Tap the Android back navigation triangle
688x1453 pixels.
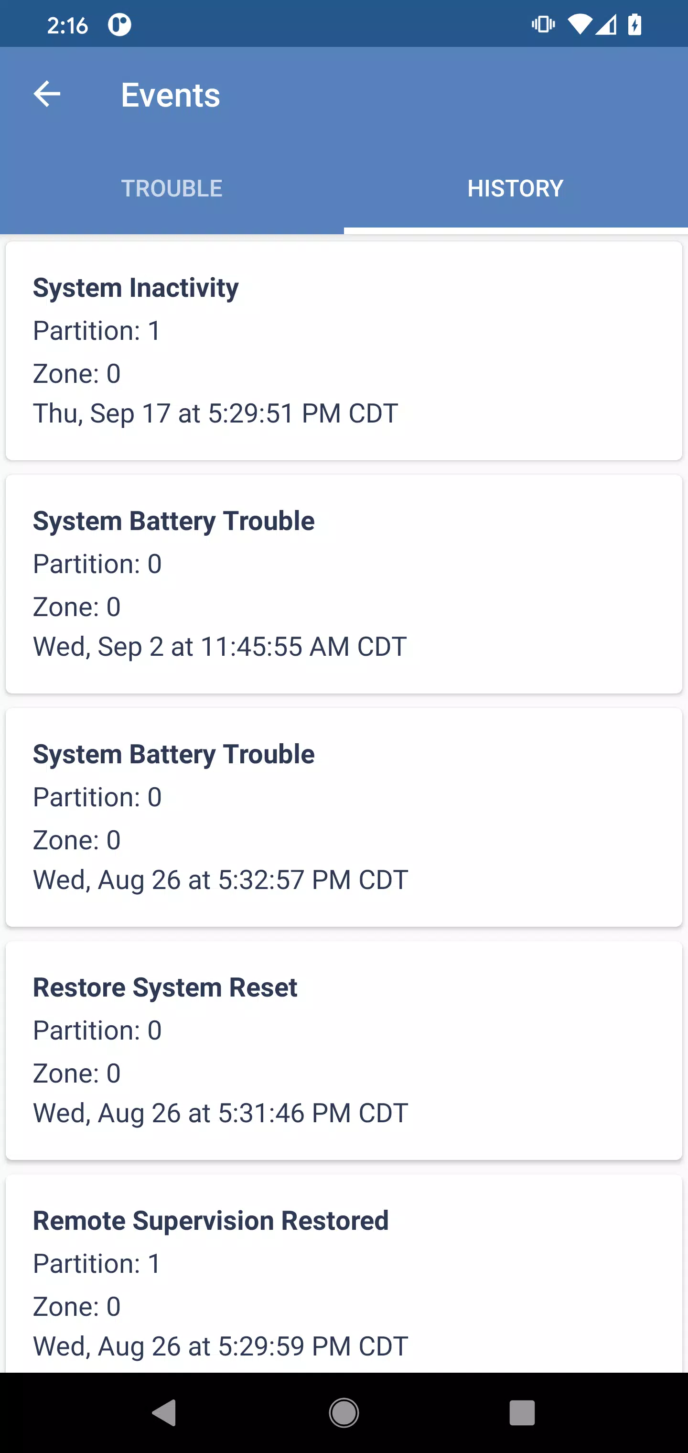(165, 1413)
